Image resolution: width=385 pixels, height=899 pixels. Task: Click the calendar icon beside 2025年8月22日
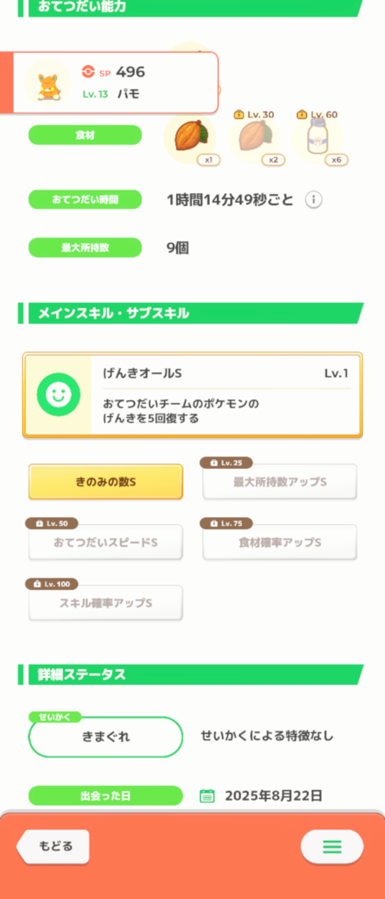[207, 795]
